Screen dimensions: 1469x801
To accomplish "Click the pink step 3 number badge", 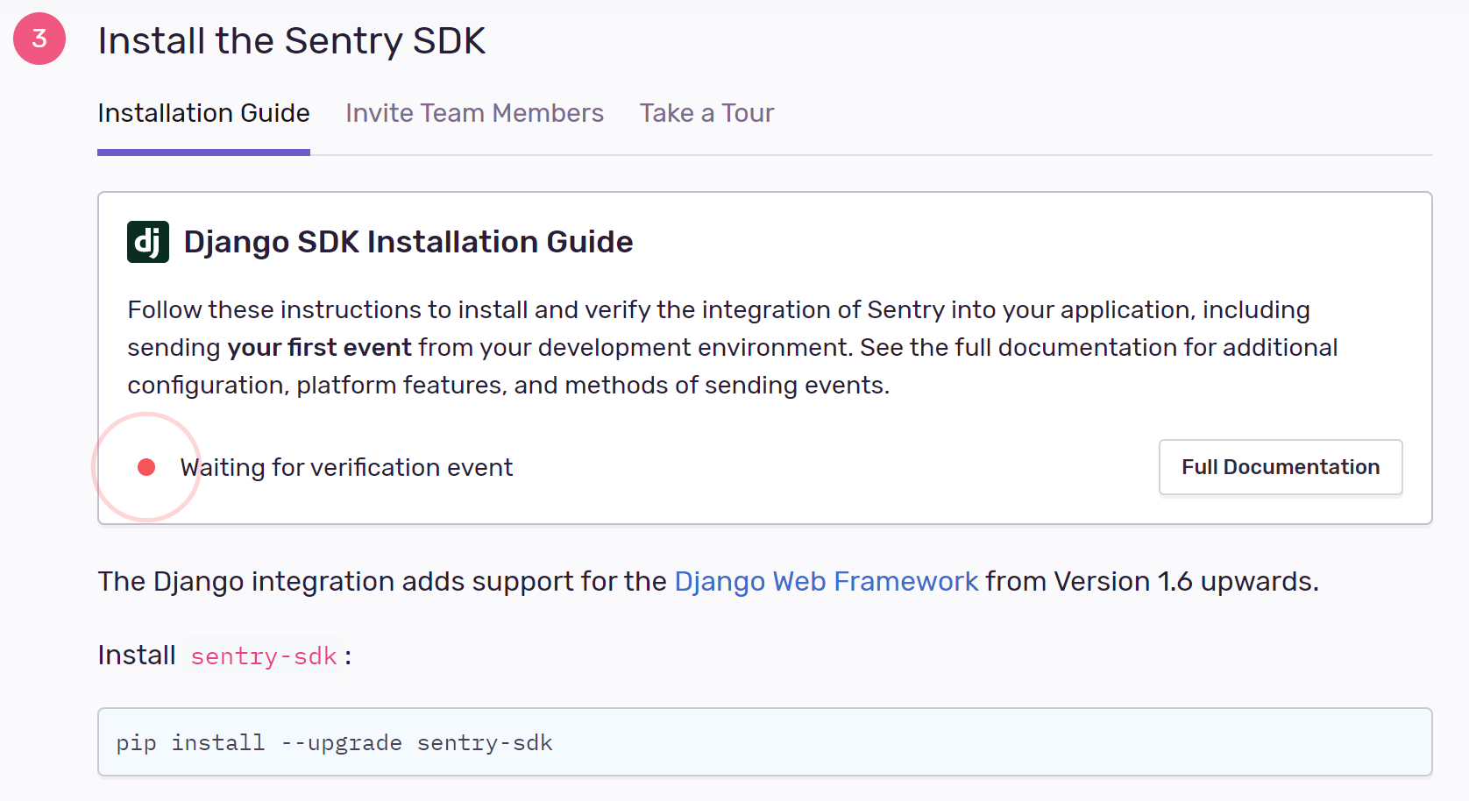I will tap(39, 39).
